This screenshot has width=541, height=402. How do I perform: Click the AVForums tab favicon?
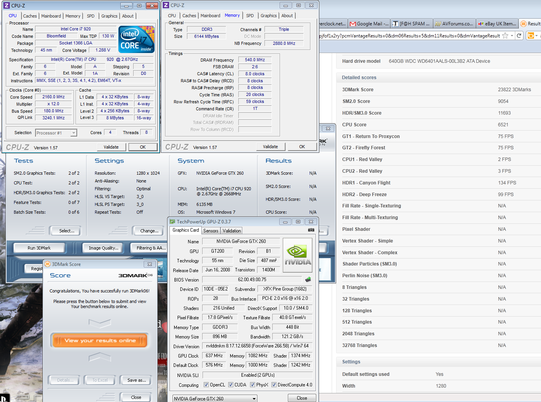coord(438,24)
